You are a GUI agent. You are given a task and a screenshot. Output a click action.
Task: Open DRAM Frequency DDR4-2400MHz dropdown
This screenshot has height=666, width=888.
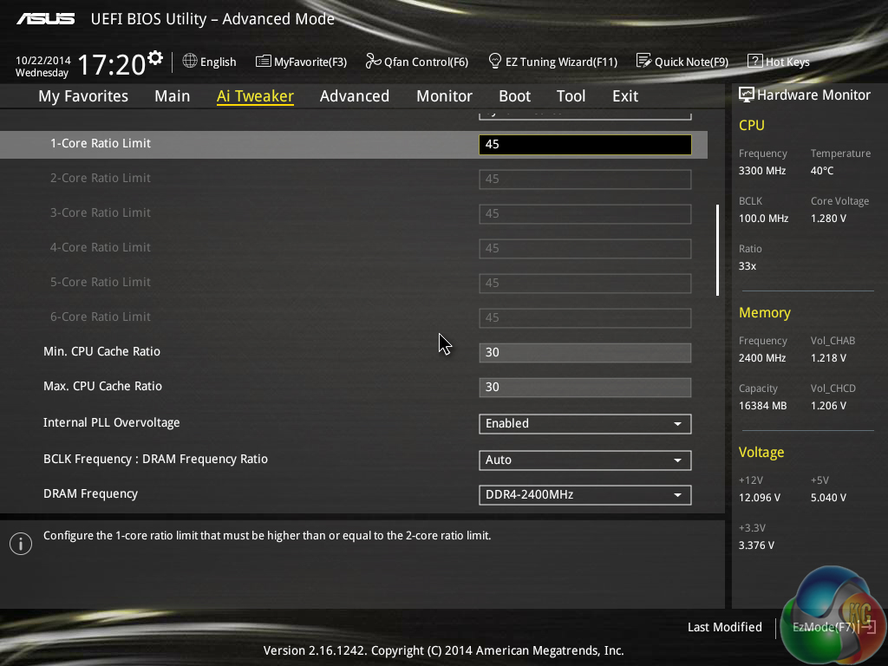(x=585, y=495)
